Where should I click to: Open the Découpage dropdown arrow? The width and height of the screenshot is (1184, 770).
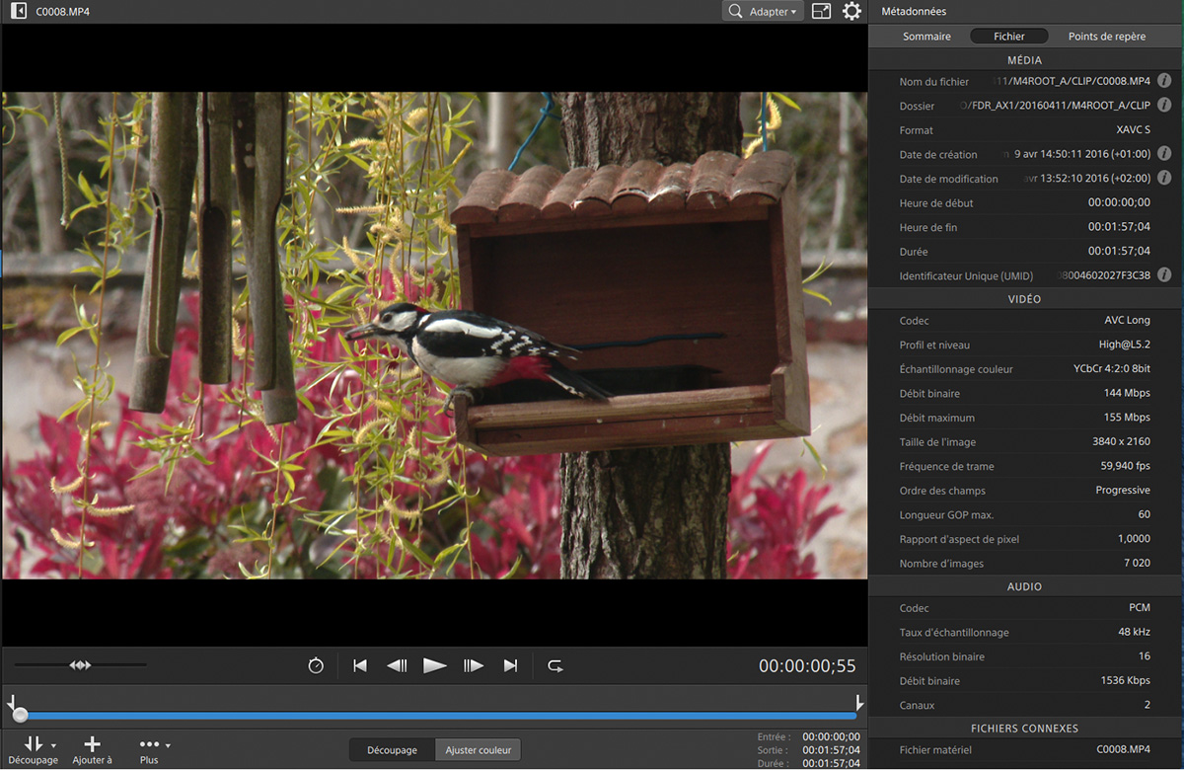[53, 745]
